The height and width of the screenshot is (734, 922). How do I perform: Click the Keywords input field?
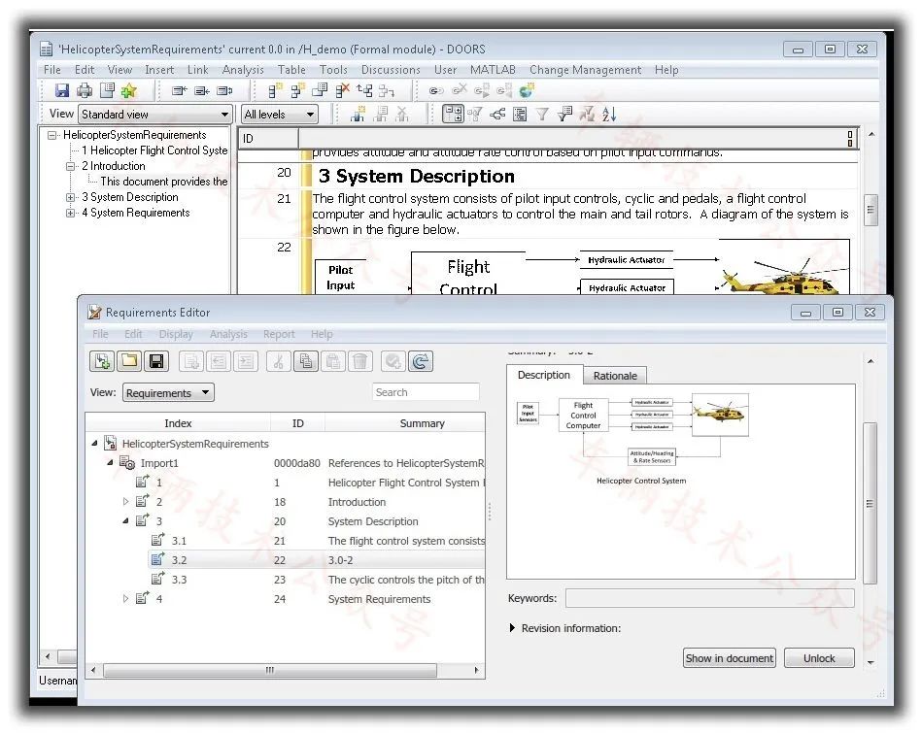(x=710, y=598)
